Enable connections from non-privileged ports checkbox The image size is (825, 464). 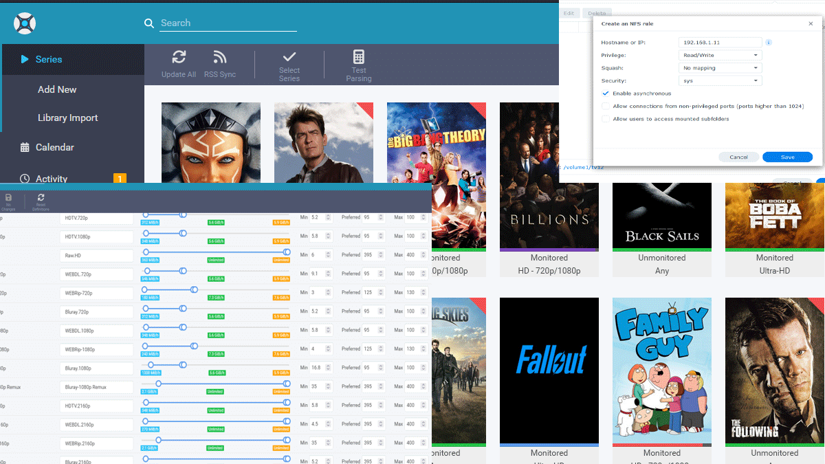(606, 107)
